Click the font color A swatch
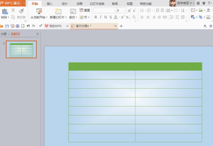Viewport: 213px width, 146px height. pos(116,17)
